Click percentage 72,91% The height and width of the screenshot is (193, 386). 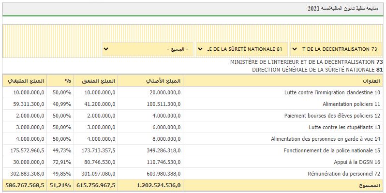pos(62,162)
